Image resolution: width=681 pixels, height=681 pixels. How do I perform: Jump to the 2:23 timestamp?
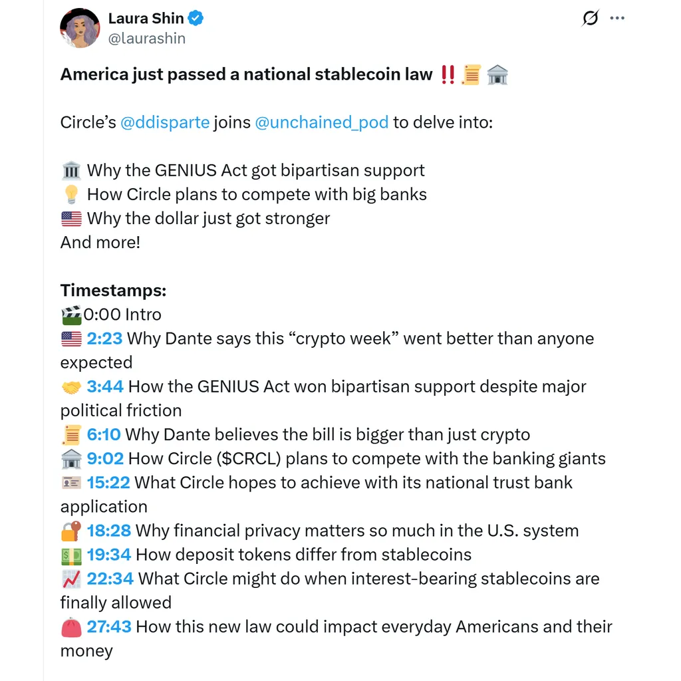coord(104,339)
